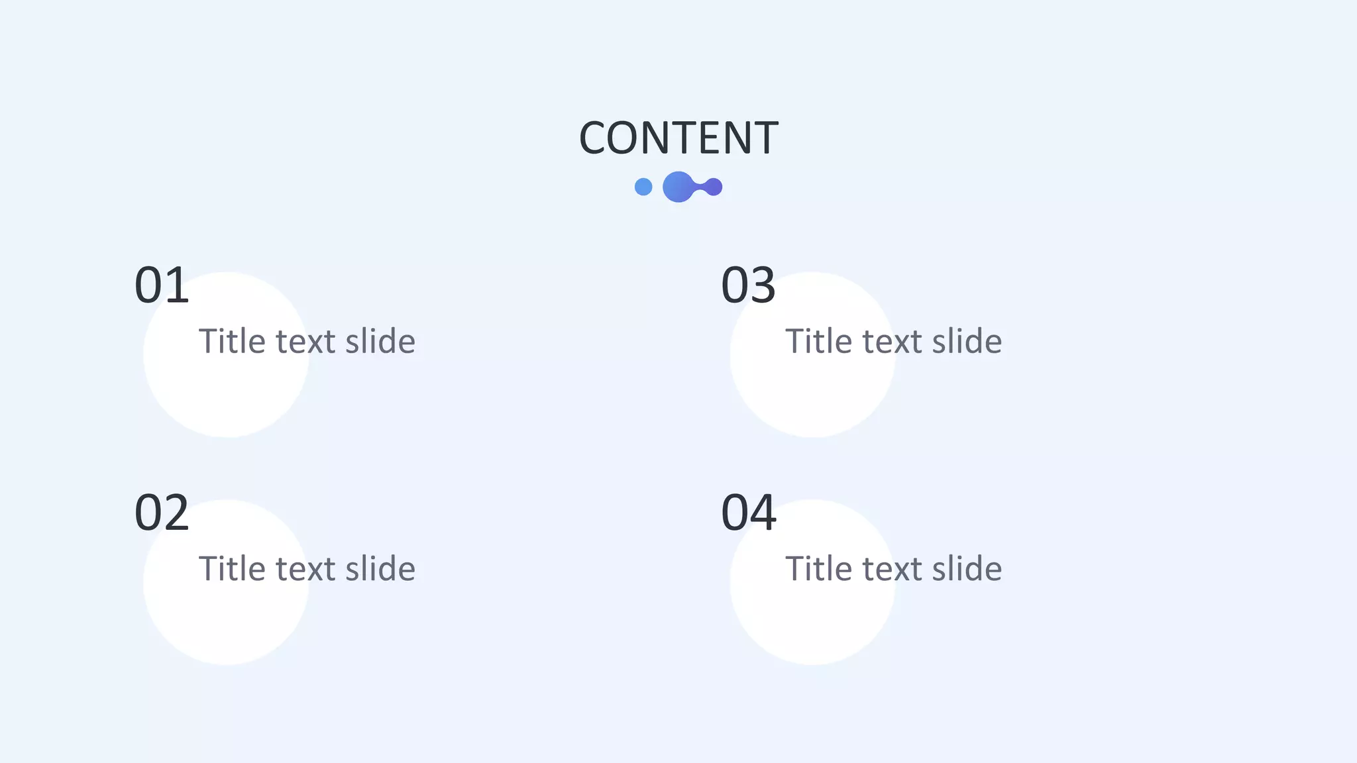Select the number 02

coord(162,513)
